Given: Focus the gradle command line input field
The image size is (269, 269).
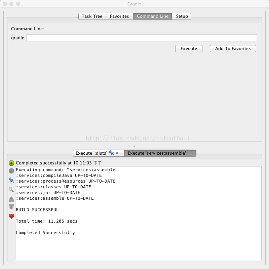Looking at the screenshot, I should [142, 38].
